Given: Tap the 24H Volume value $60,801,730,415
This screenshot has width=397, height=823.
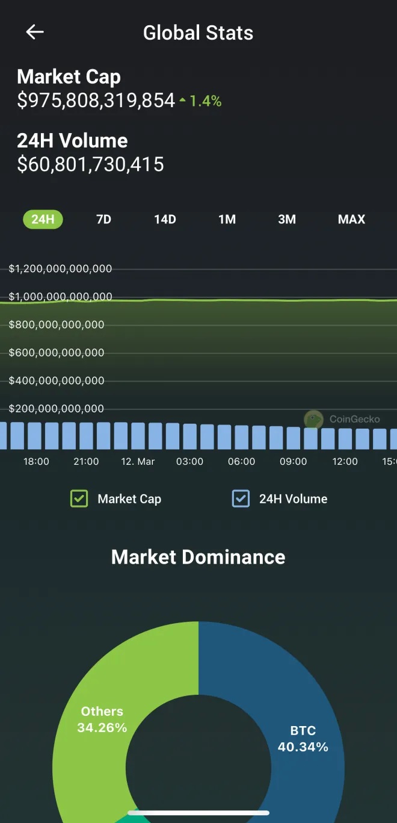Looking at the screenshot, I should 90,164.
